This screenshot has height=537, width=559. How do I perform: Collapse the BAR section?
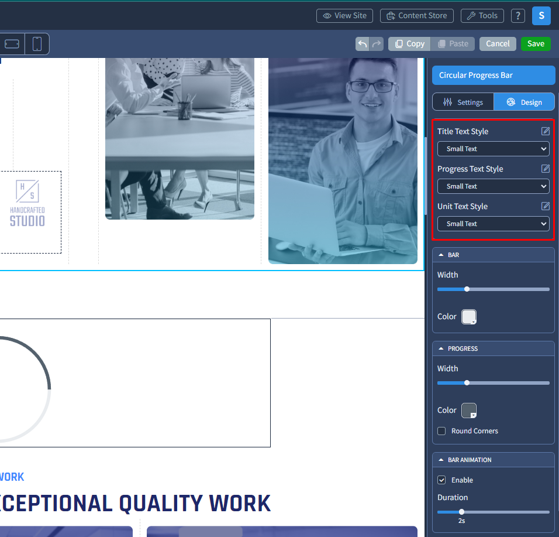(x=494, y=255)
